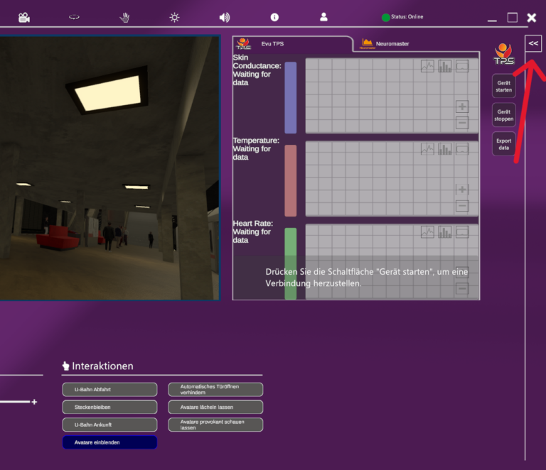Image resolution: width=546 pixels, height=470 pixels.
Task: Click the plus at slider end
Action: pyautogui.click(x=34, y=402)
